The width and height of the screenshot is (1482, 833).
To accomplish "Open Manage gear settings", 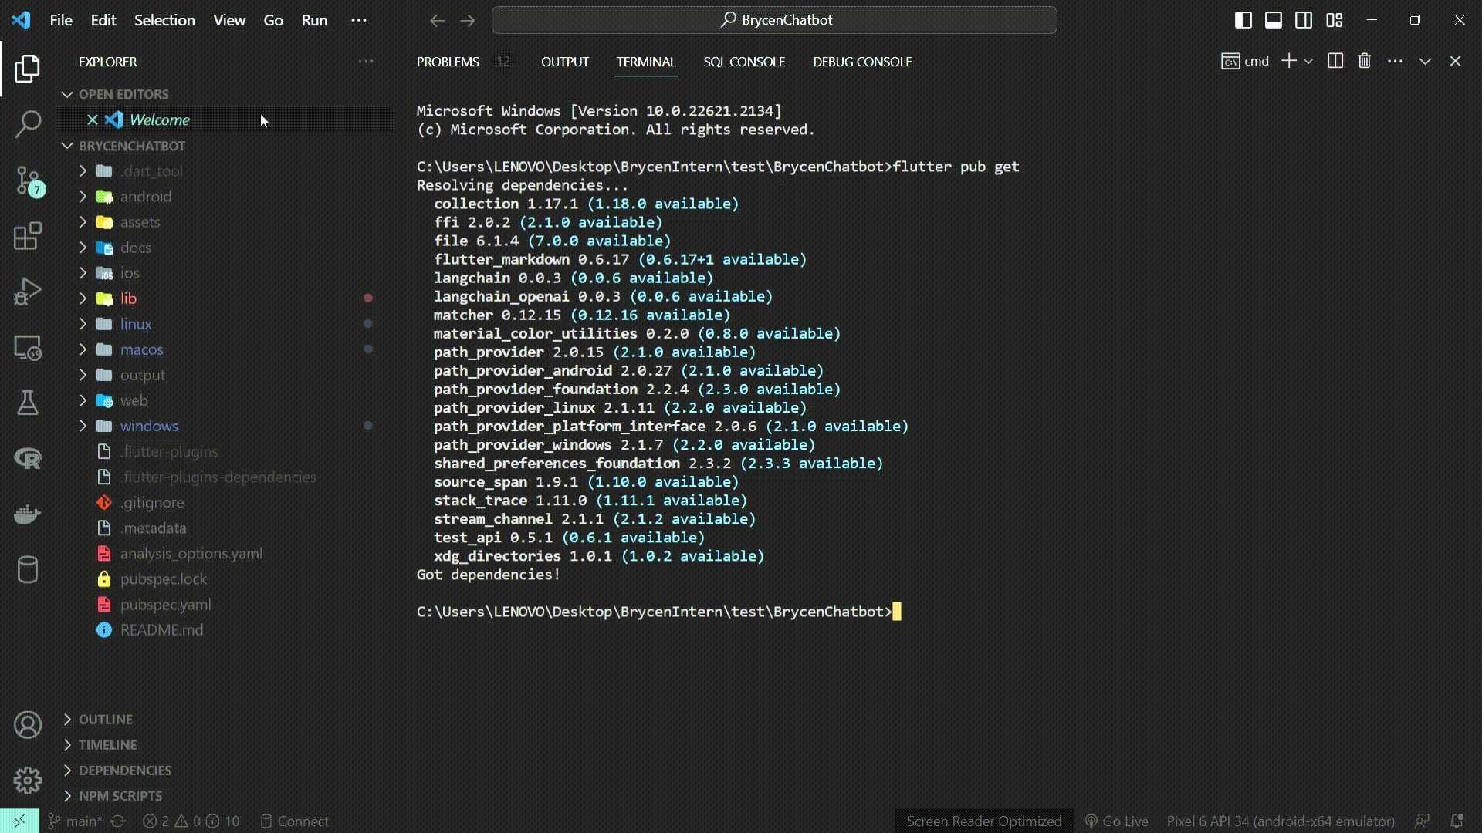I will (28, 781).
